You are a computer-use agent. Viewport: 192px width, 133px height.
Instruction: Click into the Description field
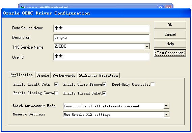pyautogui.click(x=101, y=38)
